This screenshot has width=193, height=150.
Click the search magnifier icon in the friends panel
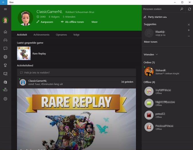[x=182, y=9]
